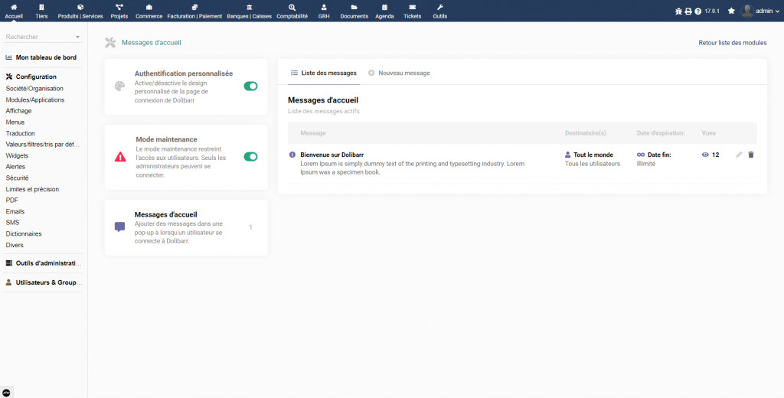Open Menus settings
Viewport: 784px width, 398px height.
(15, 122)
